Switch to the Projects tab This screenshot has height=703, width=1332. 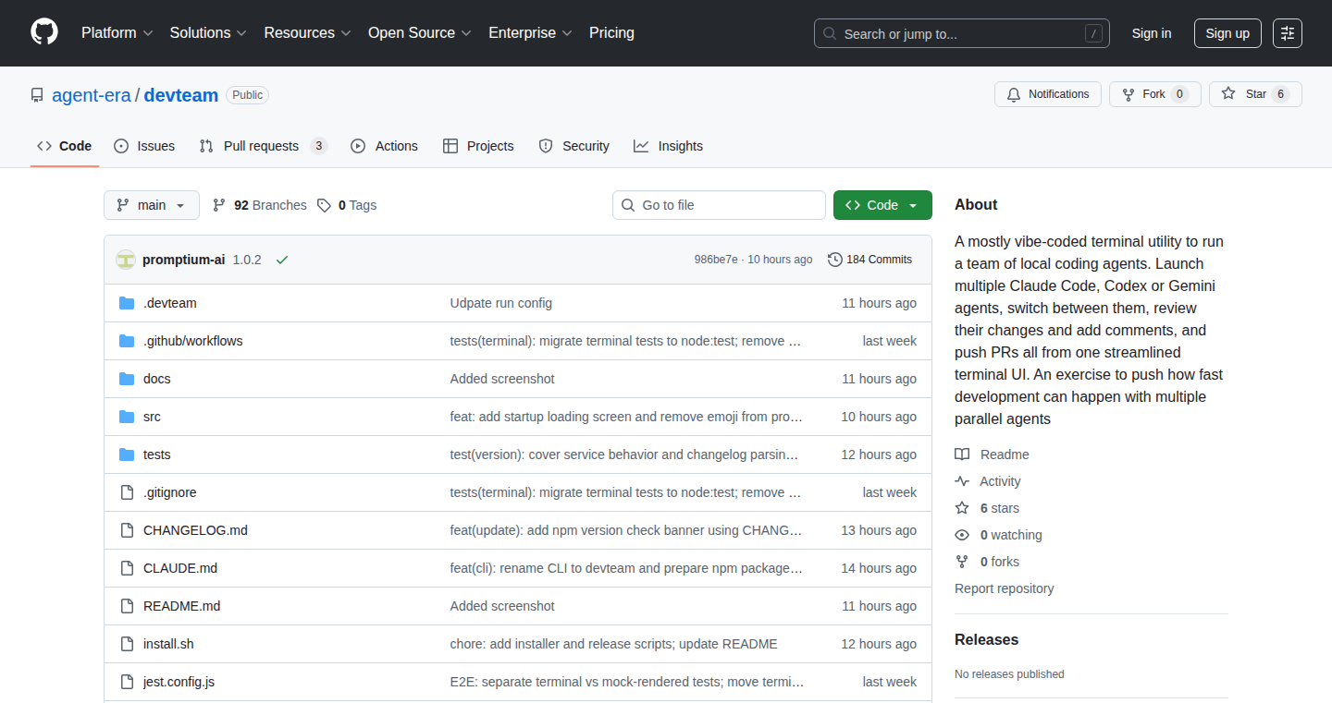click(x=478, y=146)
